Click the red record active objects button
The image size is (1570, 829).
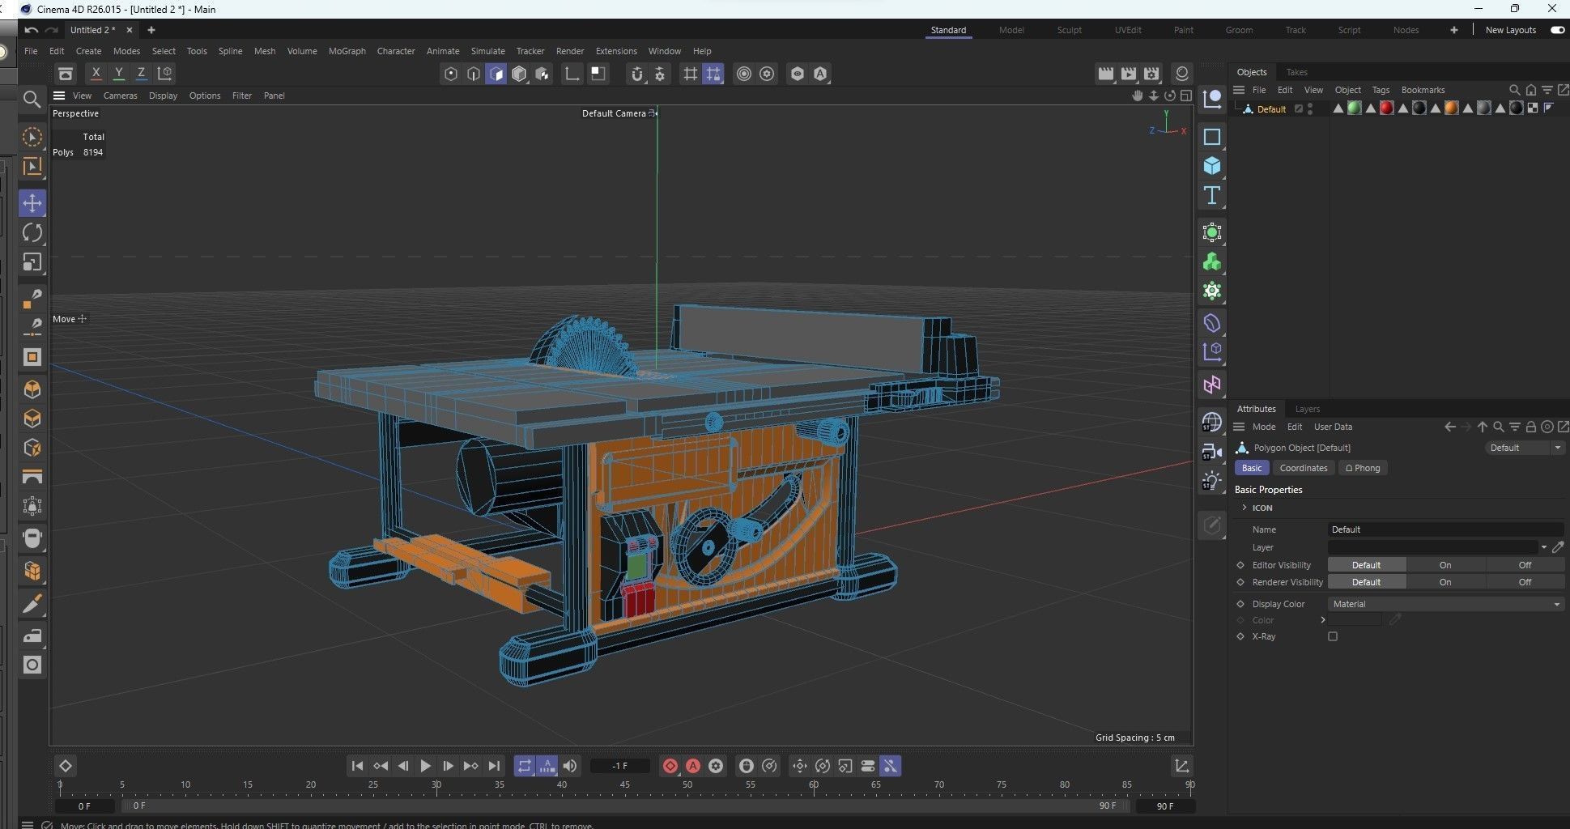point(670,766)
